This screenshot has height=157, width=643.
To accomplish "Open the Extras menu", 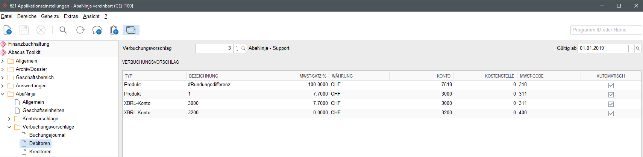I will click(x=71, y=16).
